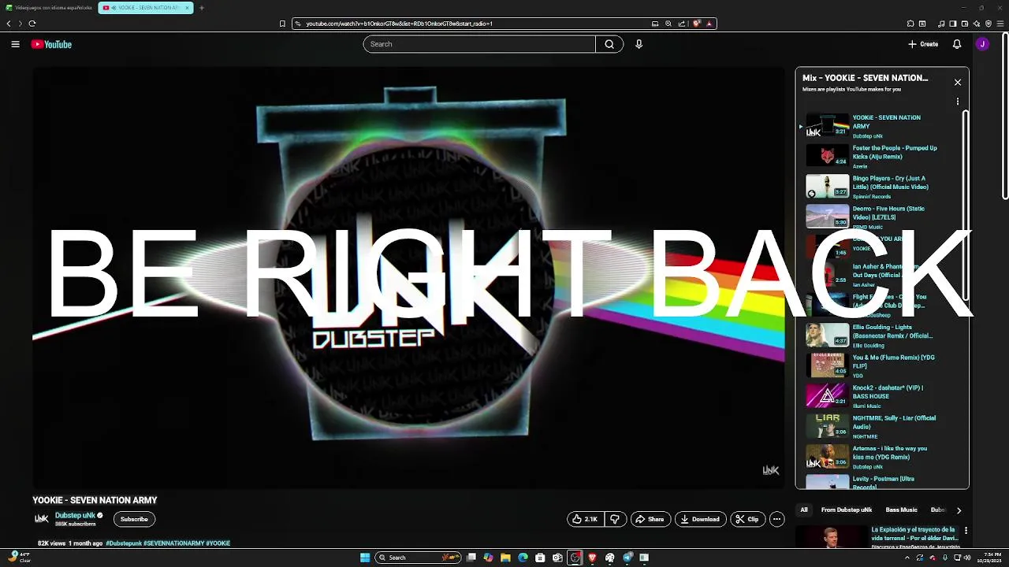
Task: Open the YouTube hamburger guide menu
Action: [15, 44]
